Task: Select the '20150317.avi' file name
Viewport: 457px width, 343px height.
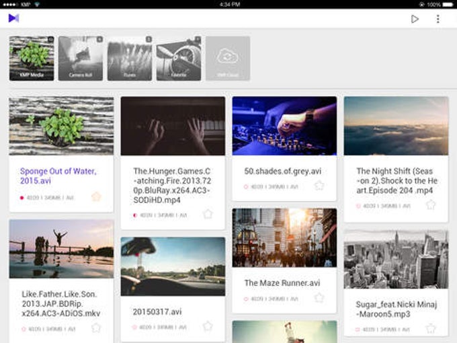Action: point(157,312)
